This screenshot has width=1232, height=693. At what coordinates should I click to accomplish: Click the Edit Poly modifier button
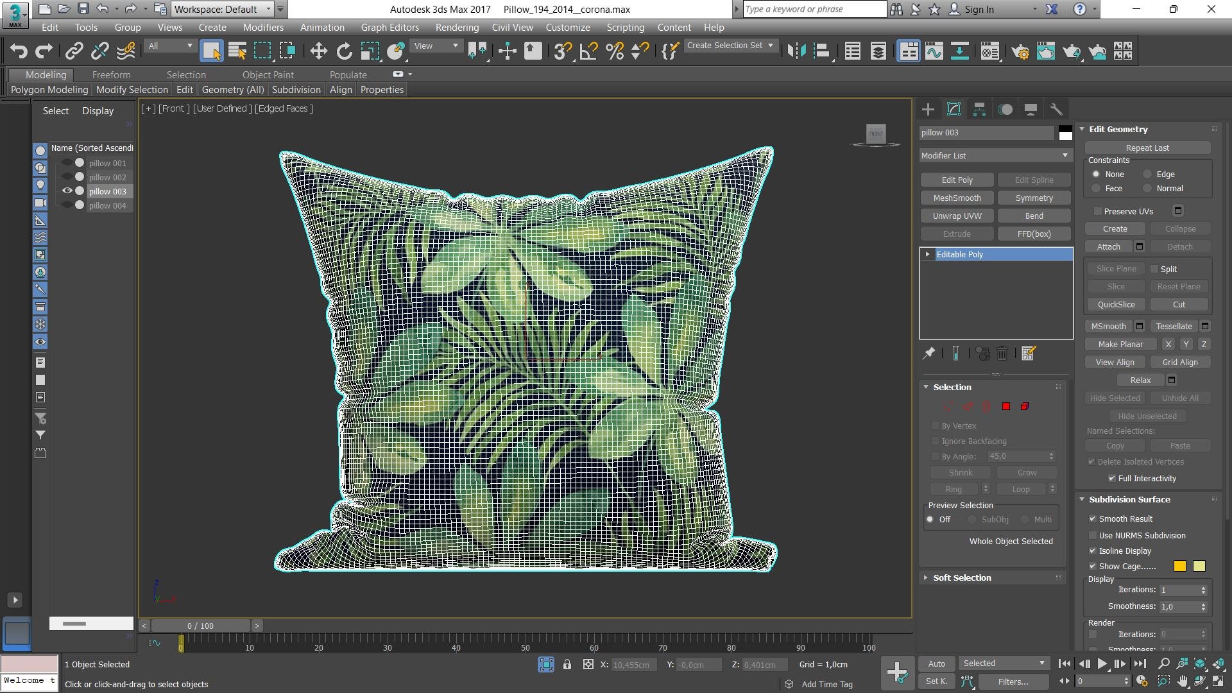tap(957, 180)
